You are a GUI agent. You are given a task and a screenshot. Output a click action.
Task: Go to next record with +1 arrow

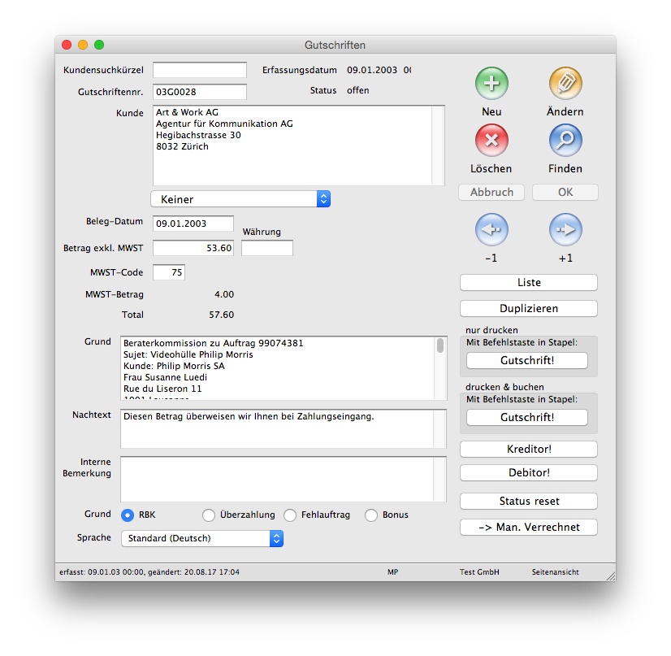coord(565,230)
